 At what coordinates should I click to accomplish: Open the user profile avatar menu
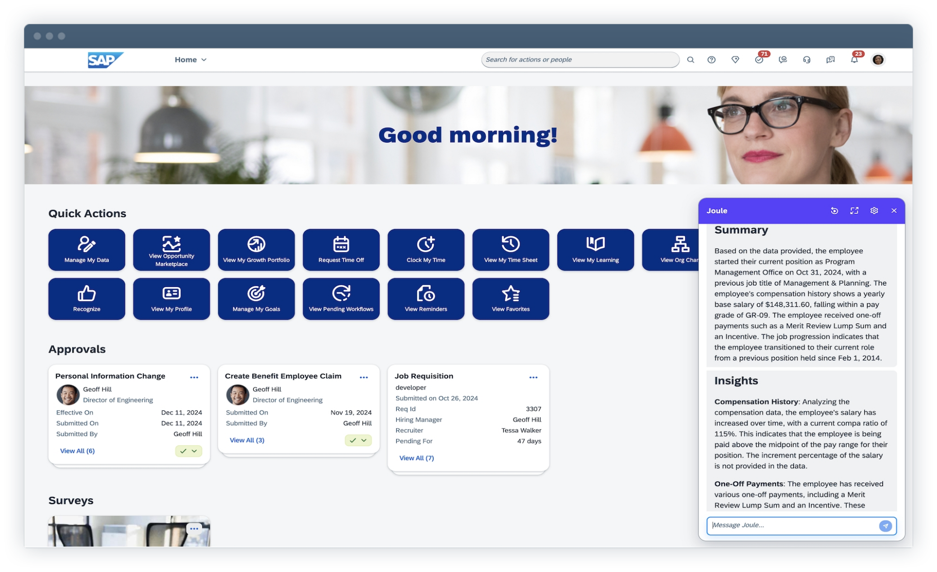(878, 60)
